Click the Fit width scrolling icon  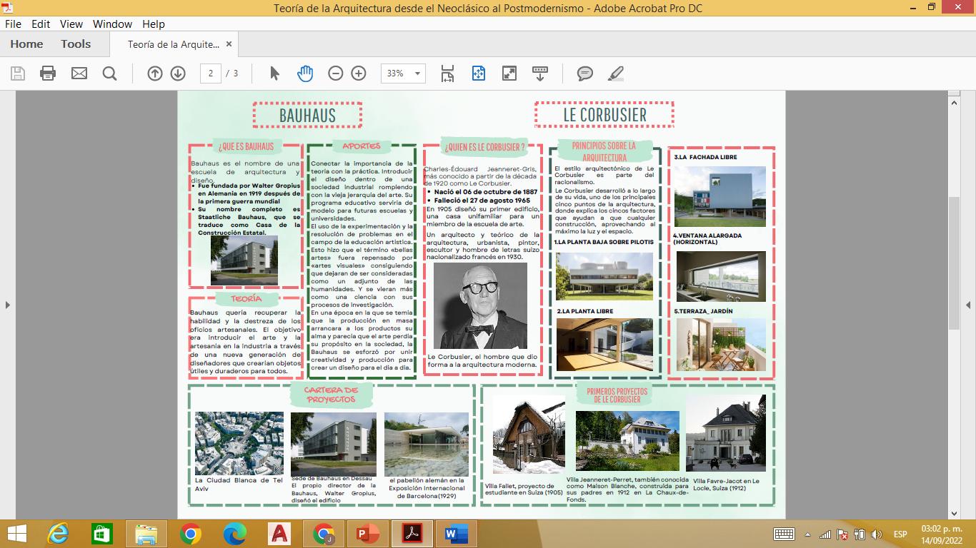click(447, 73)
